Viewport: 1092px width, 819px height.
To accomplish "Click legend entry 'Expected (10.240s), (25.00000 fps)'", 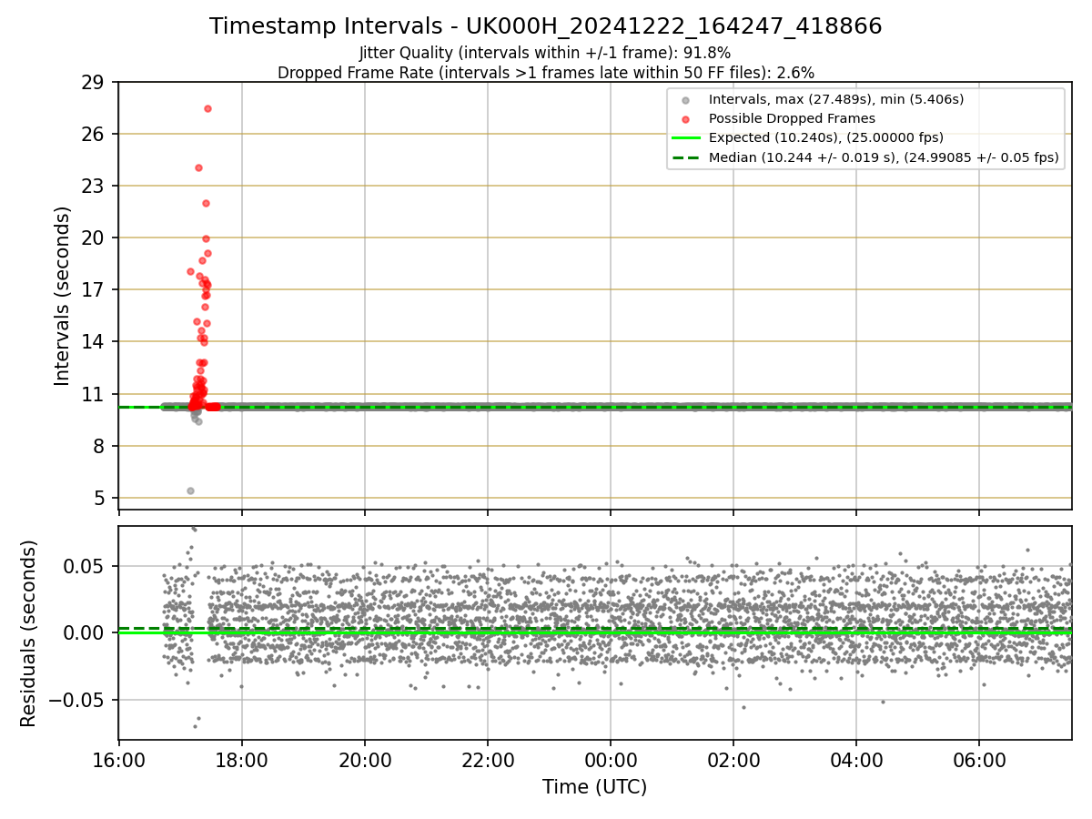I will tap(826, 137).
